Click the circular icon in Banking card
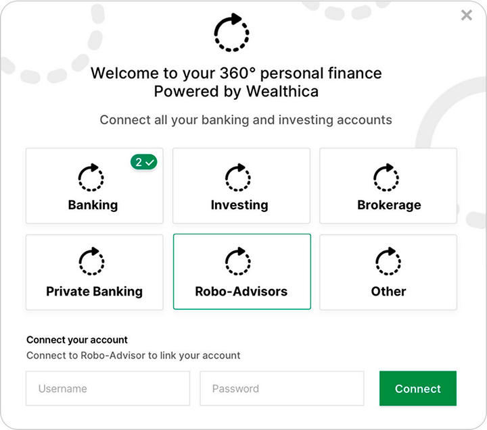Screen dimensions: 487x430 pos(91,178)
